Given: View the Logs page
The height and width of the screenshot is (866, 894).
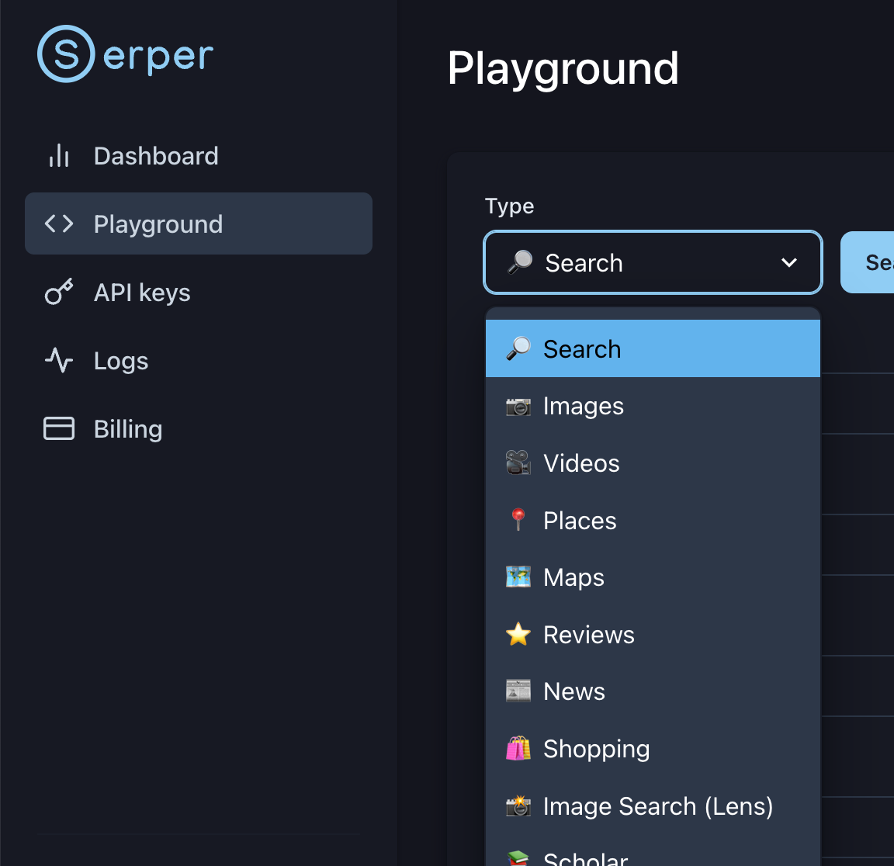Looking at the screenshot, I should (x=199, y=360).
